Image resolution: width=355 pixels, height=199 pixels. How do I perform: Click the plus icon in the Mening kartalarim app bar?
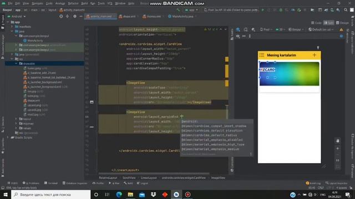coord(315,55)
